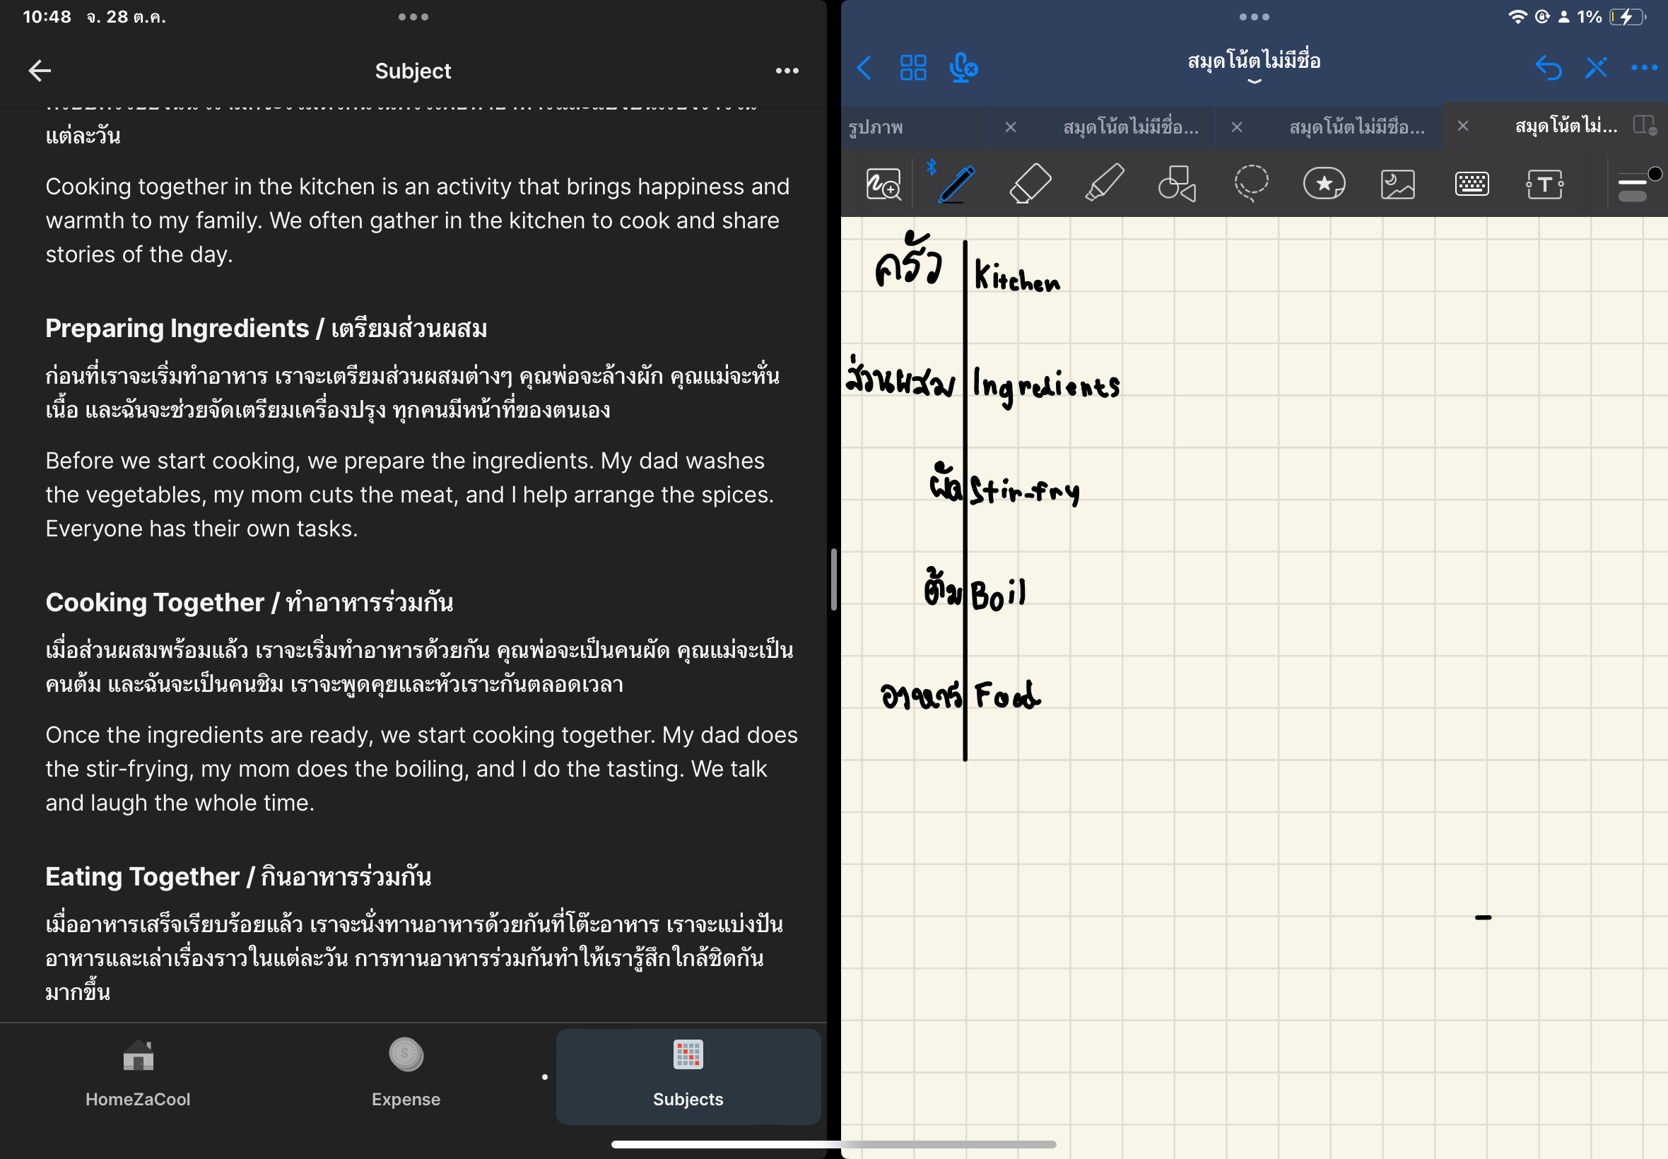
Task: Select the Image insert tool
Action: (1397, 184)
